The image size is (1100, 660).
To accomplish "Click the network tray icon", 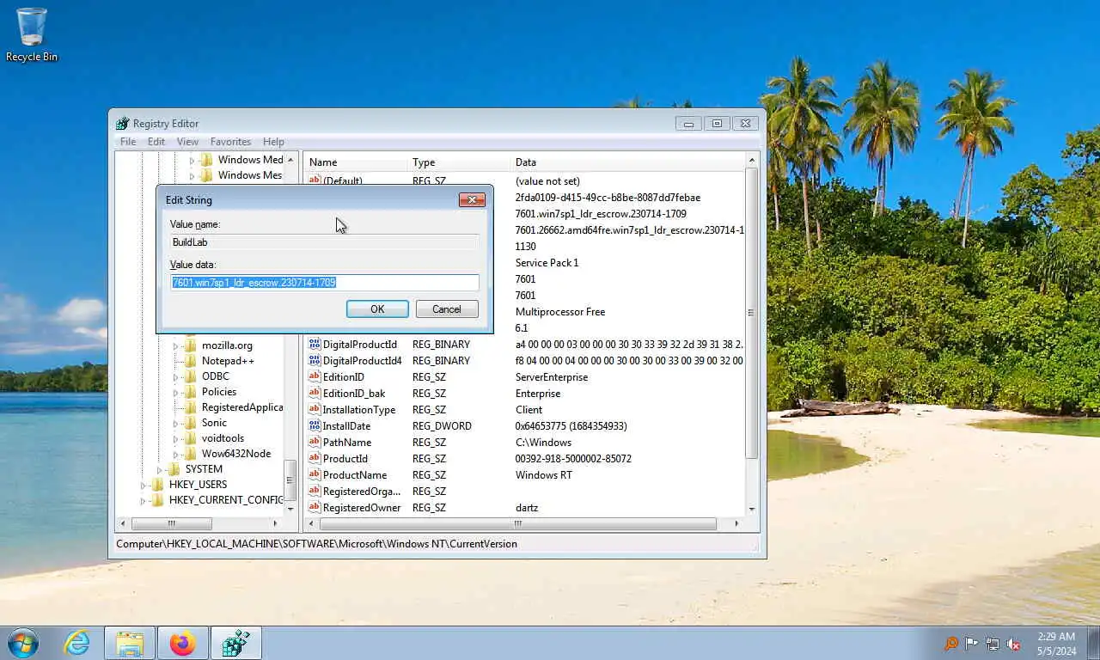I will (993, 643).
